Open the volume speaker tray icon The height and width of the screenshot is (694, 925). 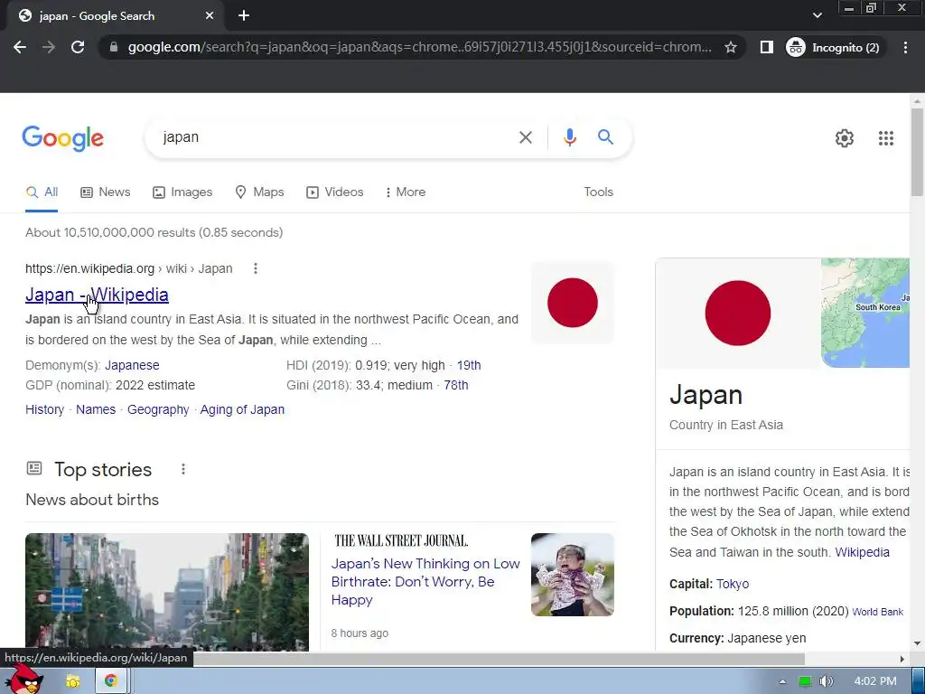[826, 681]
